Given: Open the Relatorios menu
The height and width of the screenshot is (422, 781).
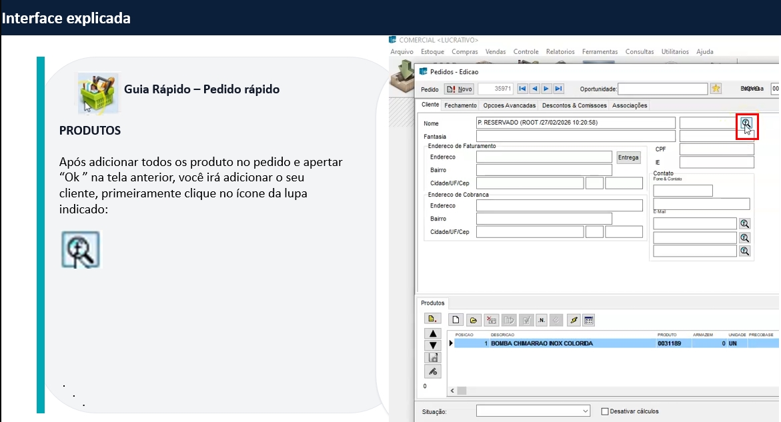Looking at the screenshot, I should pos(560,51).
